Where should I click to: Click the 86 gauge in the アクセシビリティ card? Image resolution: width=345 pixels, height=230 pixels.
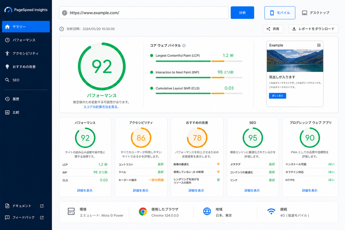tap(141, 138)
